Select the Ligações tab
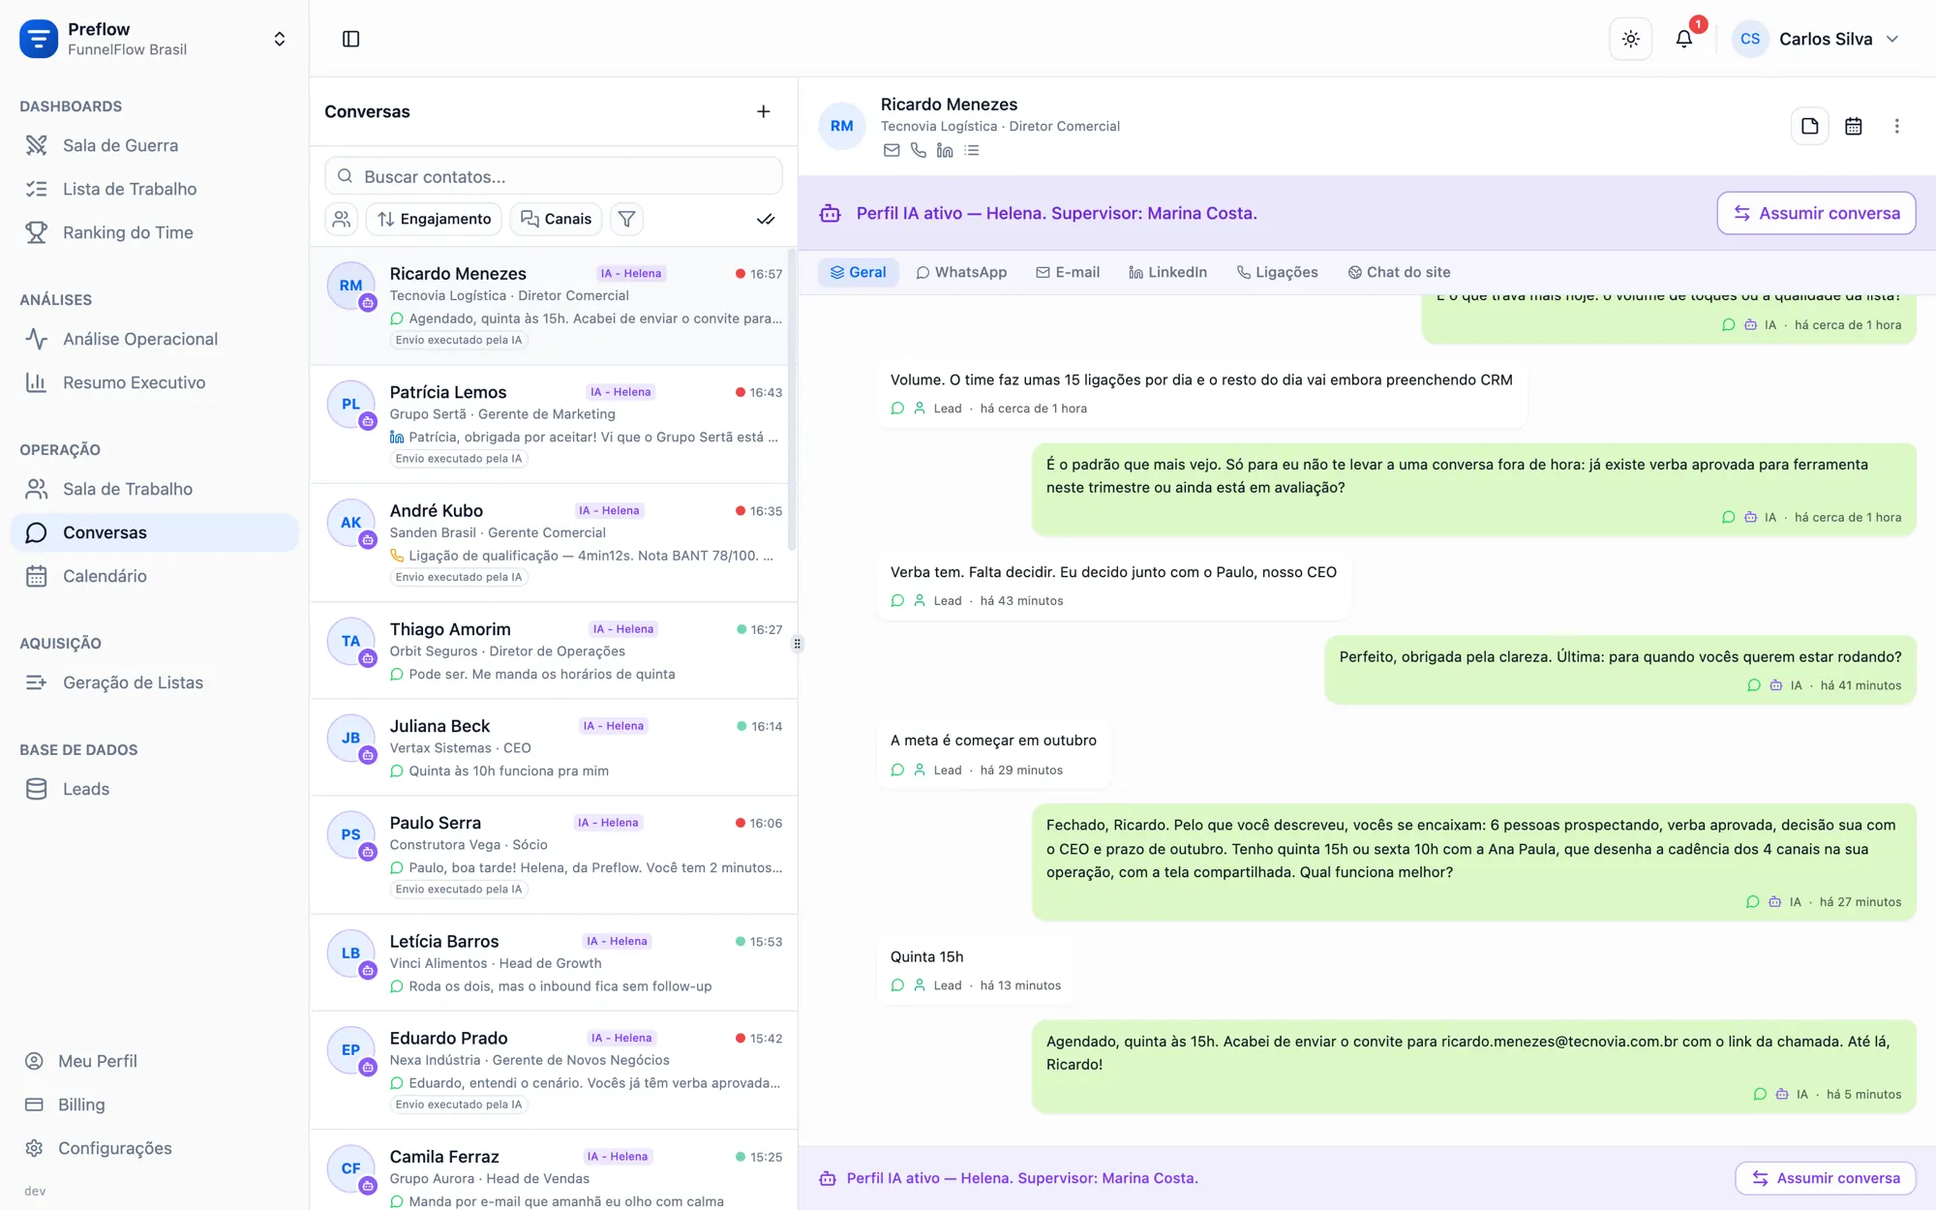 [1278, 272]
